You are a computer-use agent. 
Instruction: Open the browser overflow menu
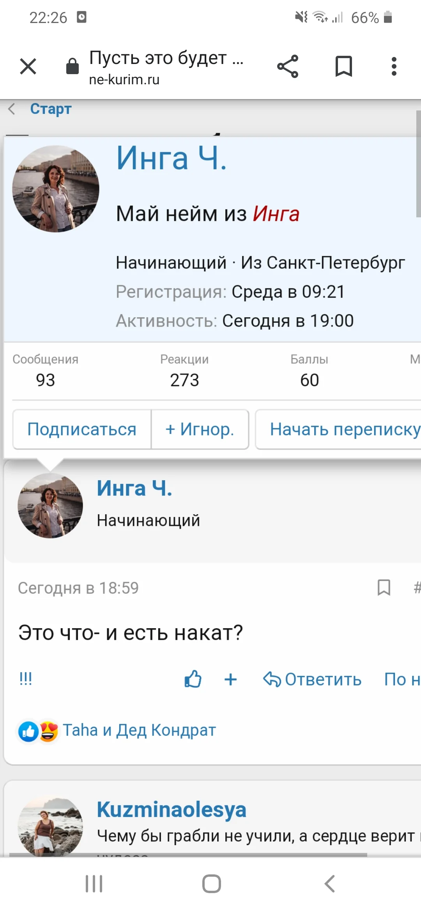[394, 66]
